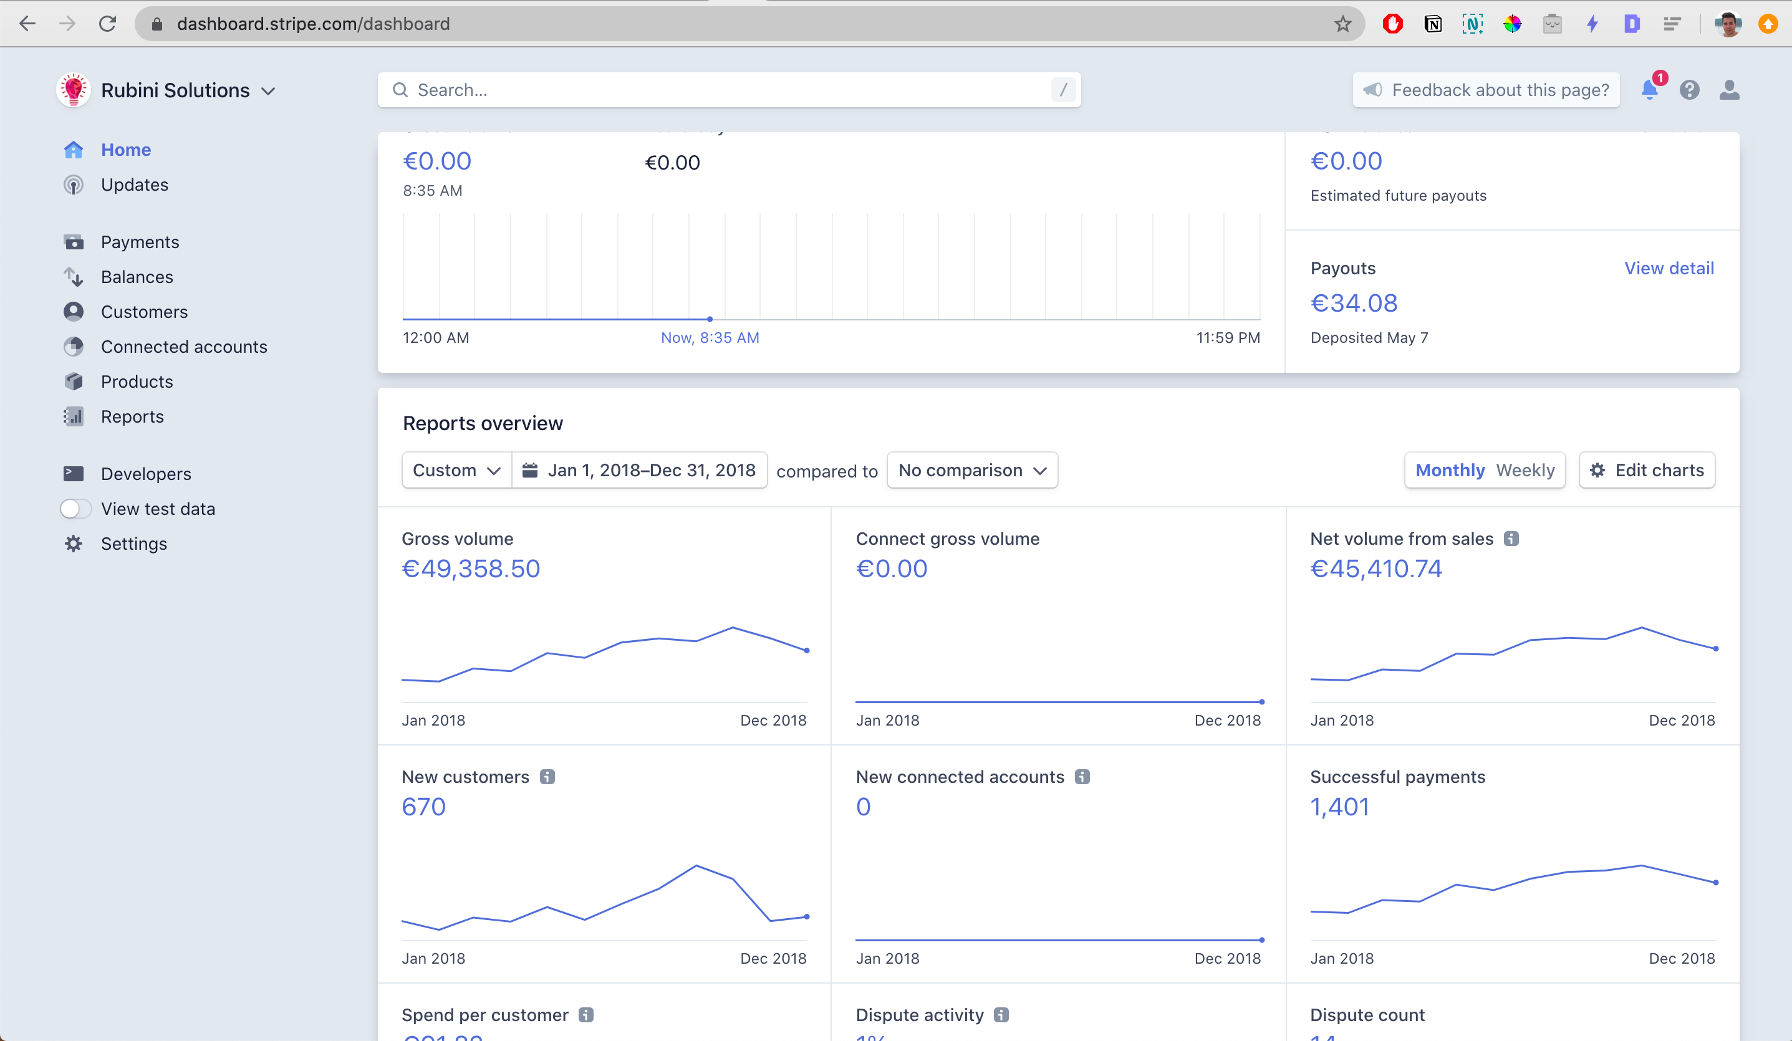This screenshot has width=1792, height=1041.
Task: Click the Rubini Solutions logo
Action: point(73,90)
